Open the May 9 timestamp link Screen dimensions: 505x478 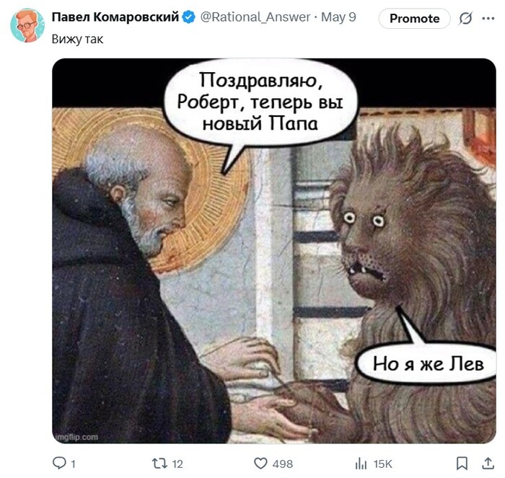pos(338,17)
